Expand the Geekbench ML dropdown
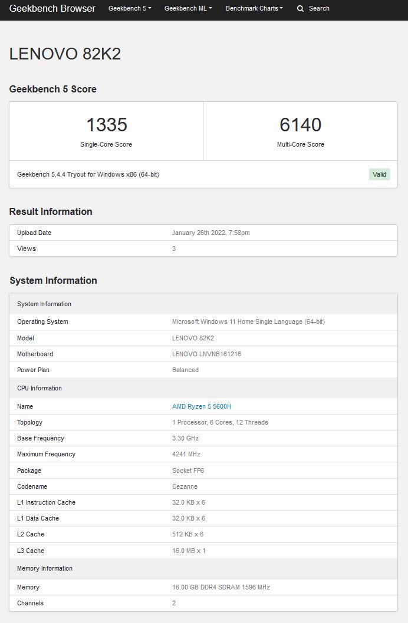The height and width of the screenshot is (623, 408). [x=188, y=8]
